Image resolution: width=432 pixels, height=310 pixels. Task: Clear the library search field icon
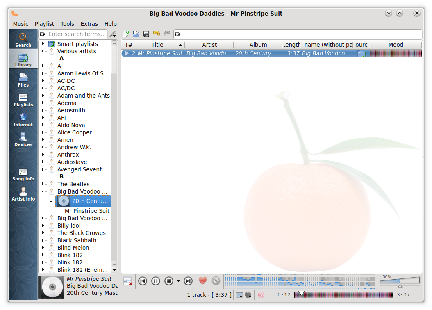(x=43, y=34)
